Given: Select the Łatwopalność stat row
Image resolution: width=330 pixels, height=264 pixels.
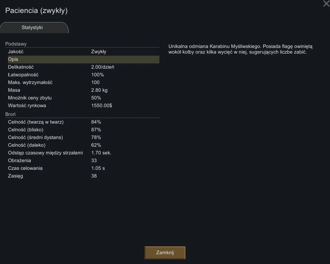Looking at the screenshot, I should (x=84, y=75).
